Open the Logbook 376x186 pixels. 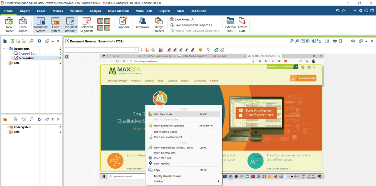[123, 23]
